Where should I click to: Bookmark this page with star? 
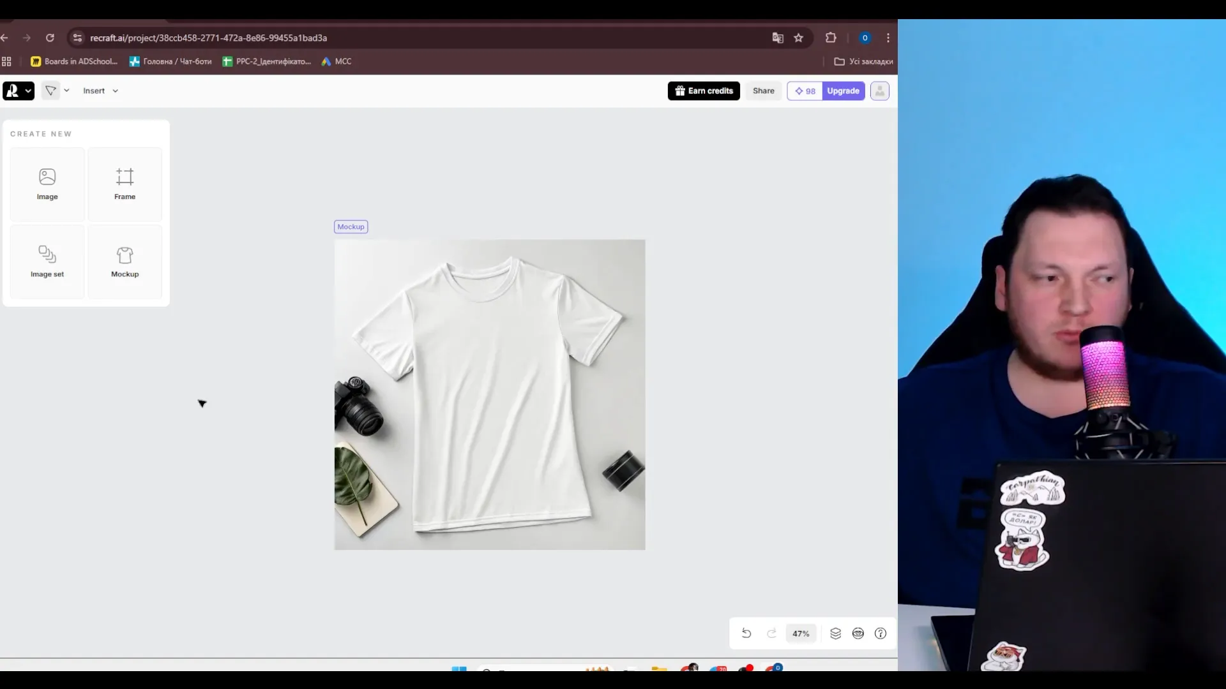(798, 38)
